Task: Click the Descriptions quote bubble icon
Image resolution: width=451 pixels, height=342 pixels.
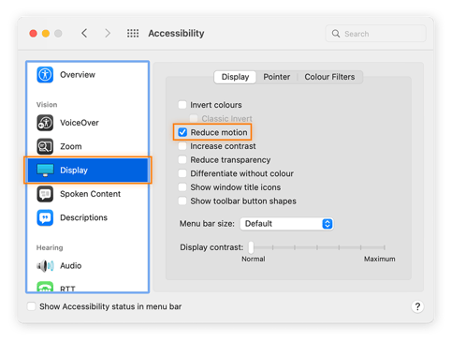Action: click(45, 217)
